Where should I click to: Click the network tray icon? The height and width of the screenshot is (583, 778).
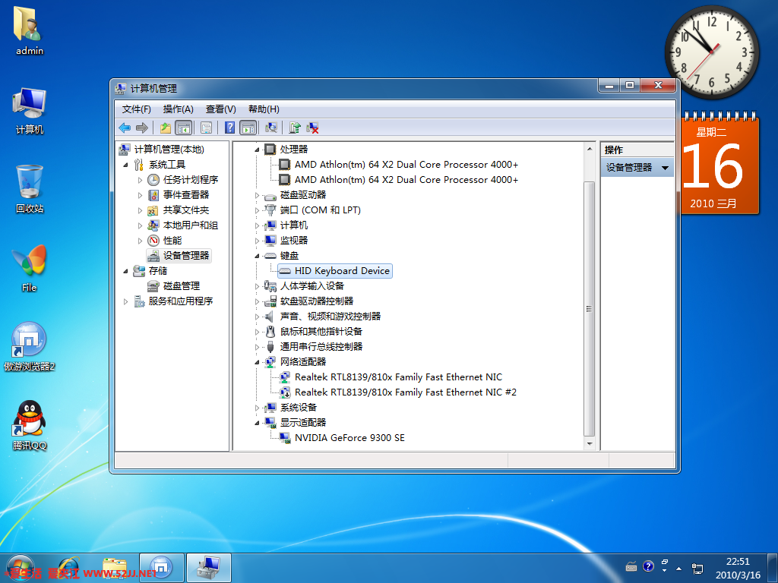pyautogui.click(x=697, y=568)
